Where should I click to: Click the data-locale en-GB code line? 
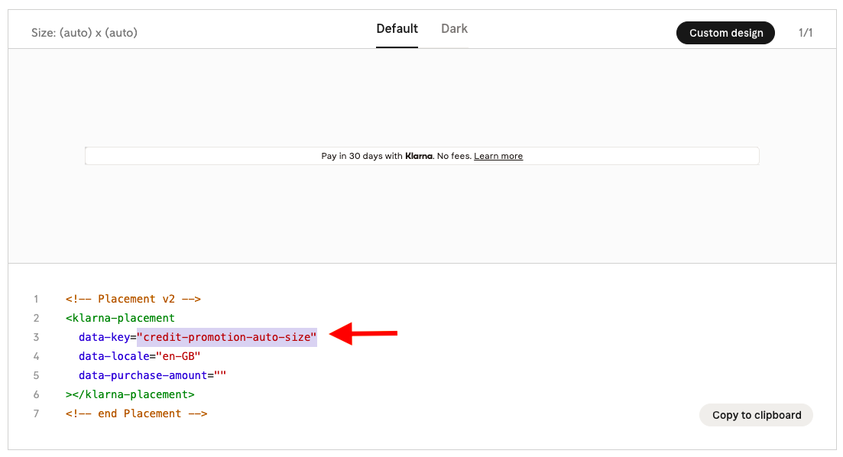[139, 356]
